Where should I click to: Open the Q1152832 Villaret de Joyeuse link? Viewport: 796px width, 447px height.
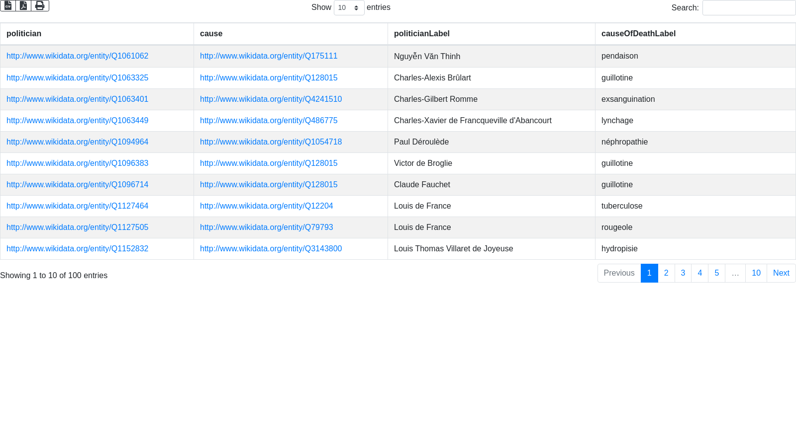(77, 249)
